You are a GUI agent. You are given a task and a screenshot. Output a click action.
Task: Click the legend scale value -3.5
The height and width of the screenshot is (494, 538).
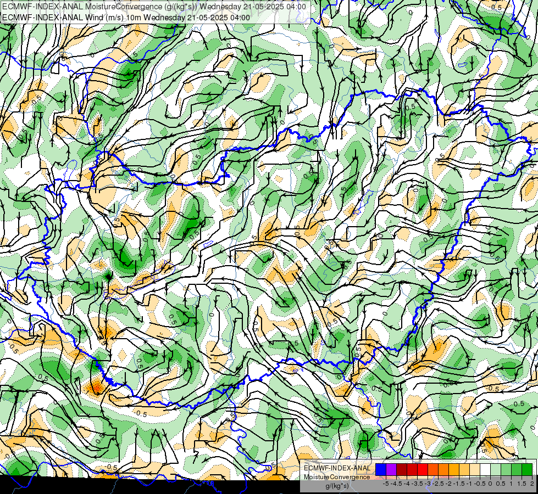[417, 484]
